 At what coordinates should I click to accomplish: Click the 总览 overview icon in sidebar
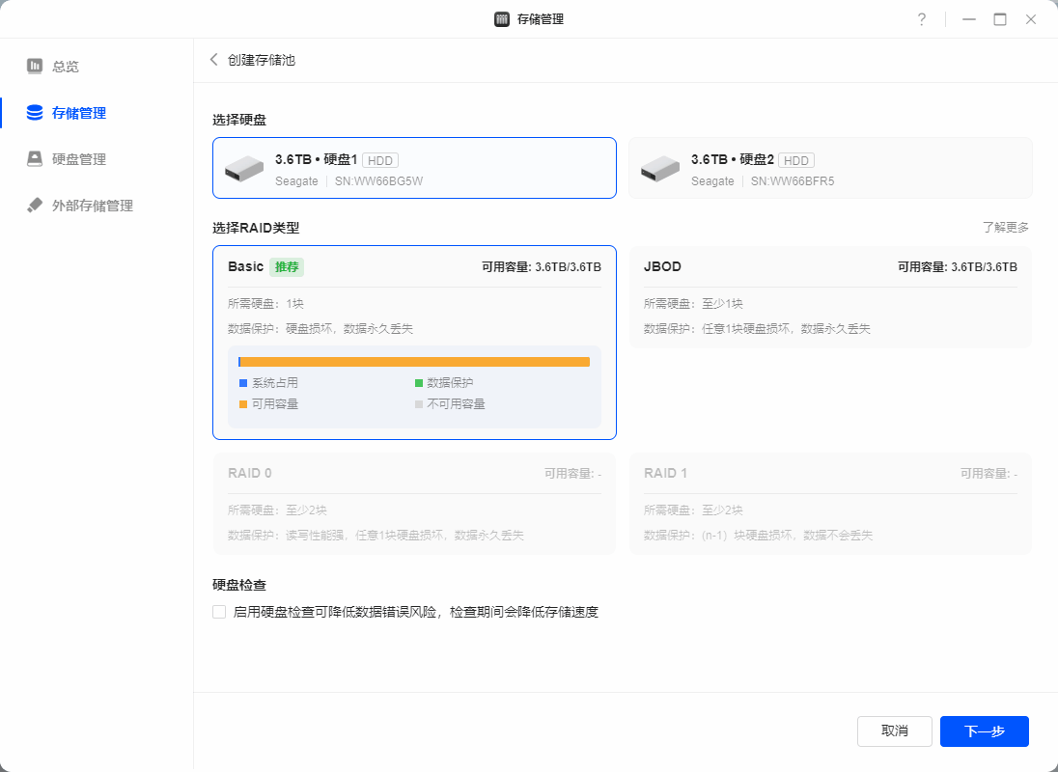[35, 67]
